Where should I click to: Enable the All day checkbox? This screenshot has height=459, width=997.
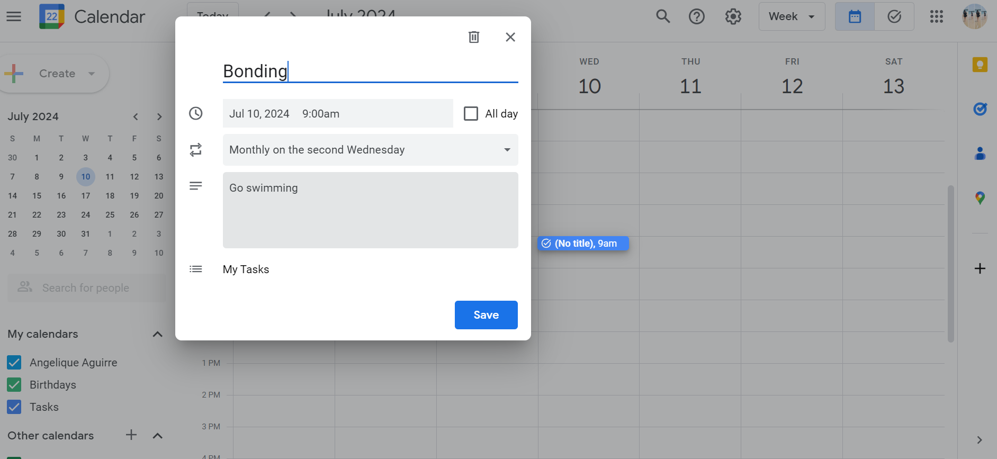click(471, 114)
